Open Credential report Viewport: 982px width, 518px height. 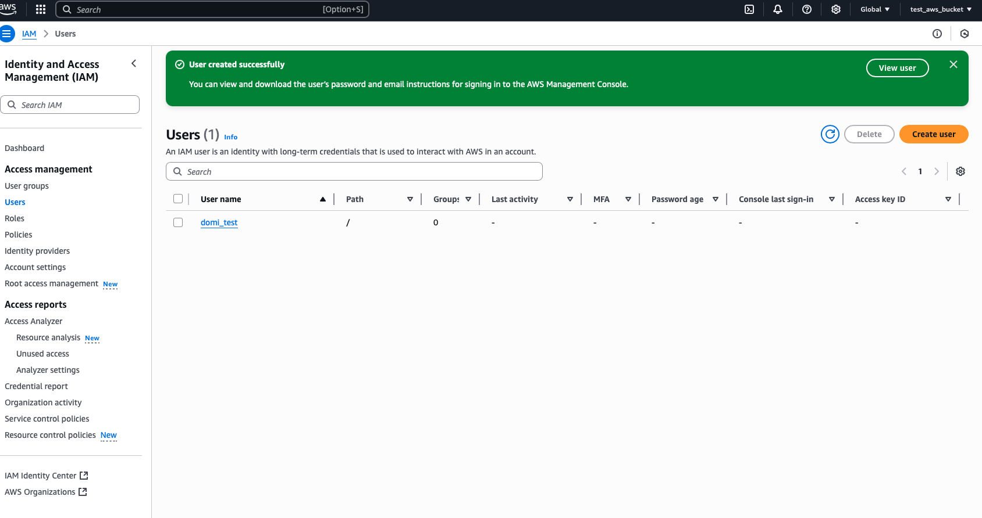[36, 386]
